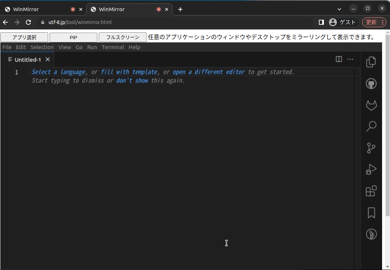The height and width of the screenshot is (270, 390).
Task: Open the Edit menu
Action: [21, 47]
